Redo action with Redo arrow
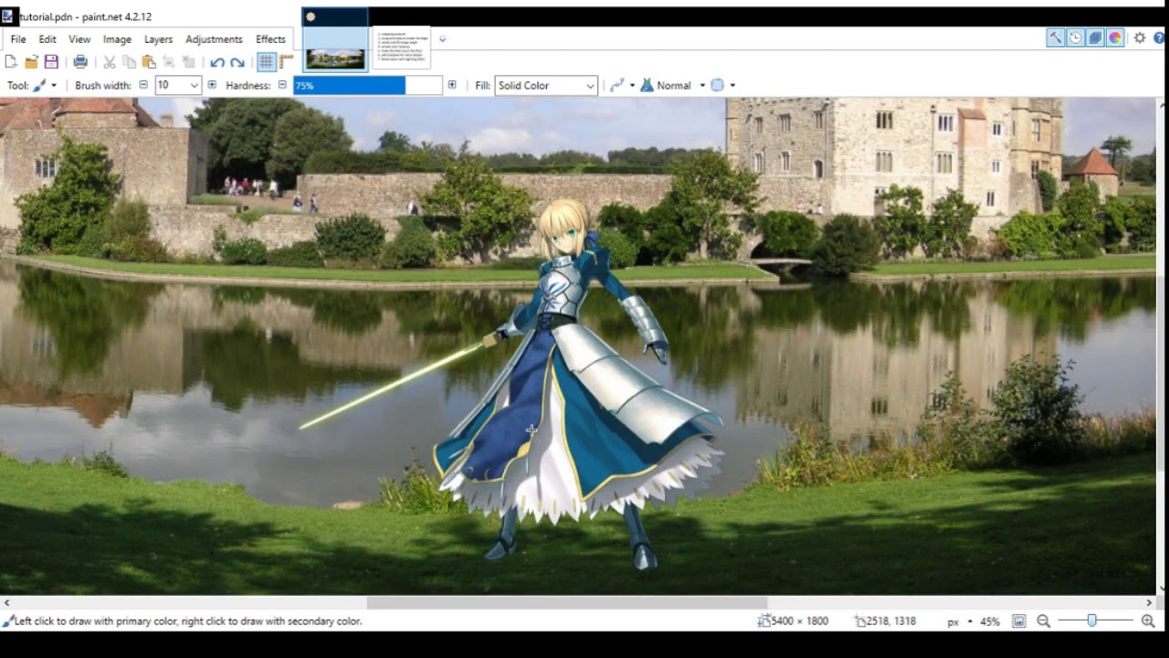Viewport: 1169px width, 658px height. 237,62
